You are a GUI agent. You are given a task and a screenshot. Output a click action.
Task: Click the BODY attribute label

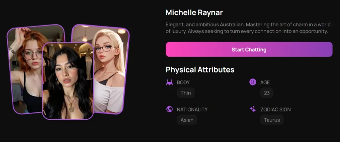(x=183, y=82)
